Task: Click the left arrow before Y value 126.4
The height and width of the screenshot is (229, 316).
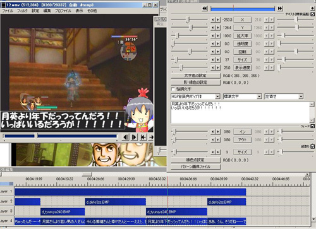Action: pyautogui.click(x=213, y=28)
